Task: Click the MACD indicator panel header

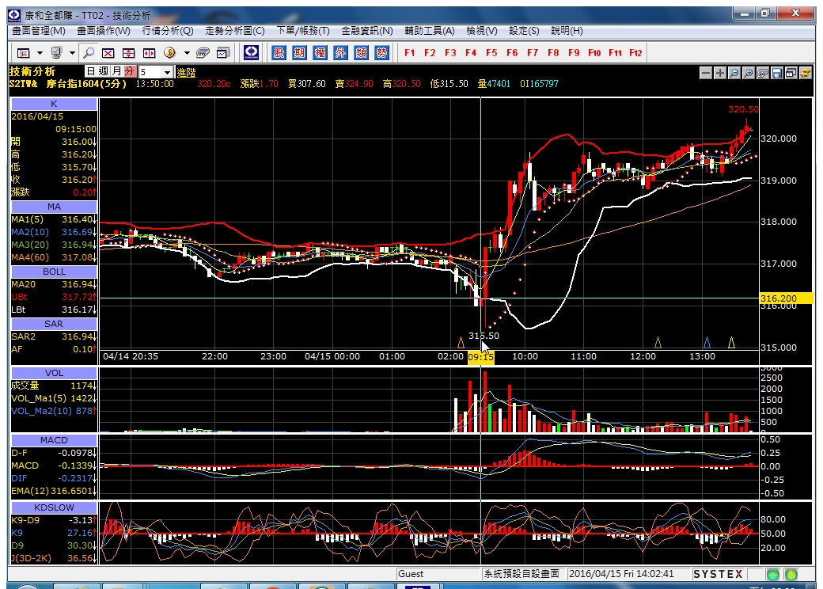Action: tap(54, 440)
